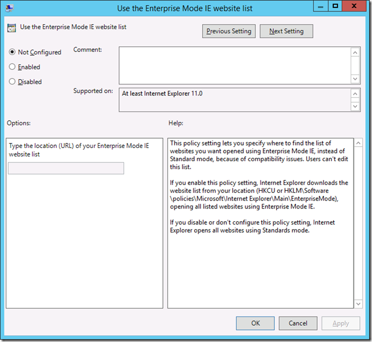This screenshot has width=372, height=342.
Task: Click inside the Comment text box
Action: pos(235,65)
